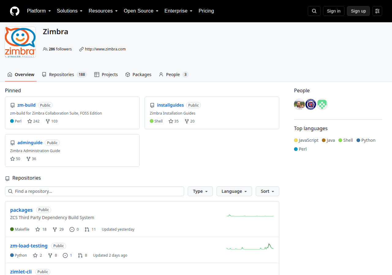Open zm-load-testing issues count 1

pos(67,255)
